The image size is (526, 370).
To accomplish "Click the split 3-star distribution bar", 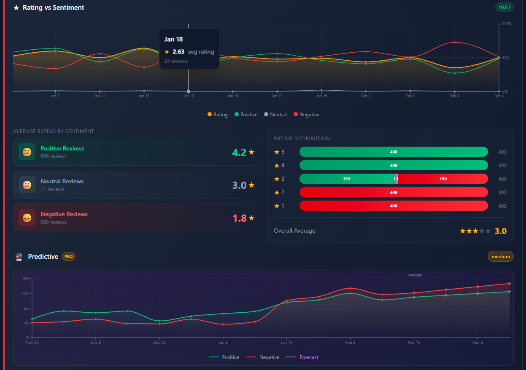I will point(394,179).
